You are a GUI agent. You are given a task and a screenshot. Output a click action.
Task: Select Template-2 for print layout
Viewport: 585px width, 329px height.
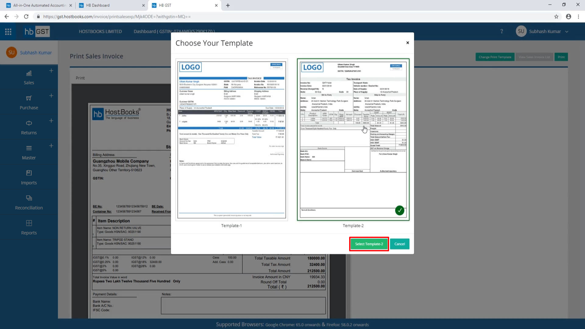[368, 244]
